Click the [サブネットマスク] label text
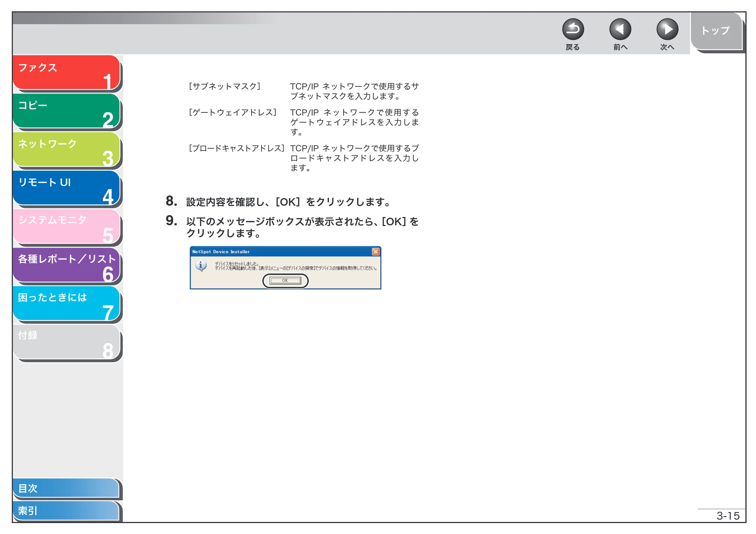Screen dimensions: 756x534 pos(225,86)
